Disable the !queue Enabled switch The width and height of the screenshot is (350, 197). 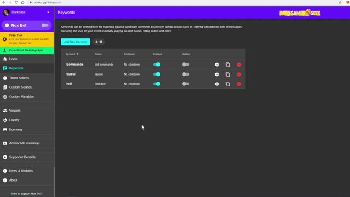click(x=157, y=74)
